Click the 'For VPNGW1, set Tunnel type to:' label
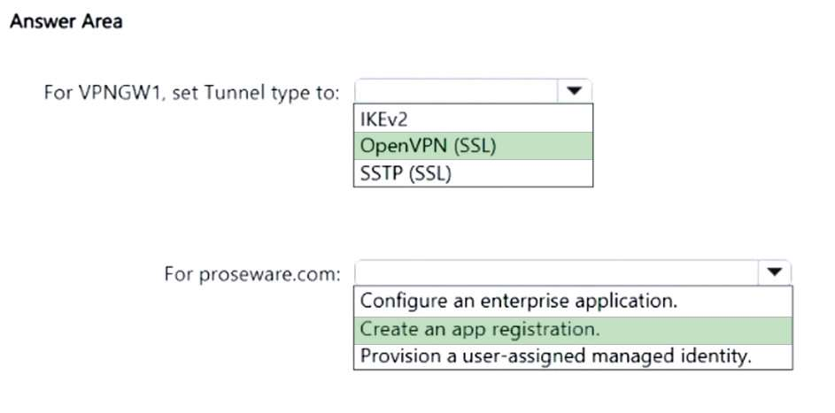 click(191, 93)
